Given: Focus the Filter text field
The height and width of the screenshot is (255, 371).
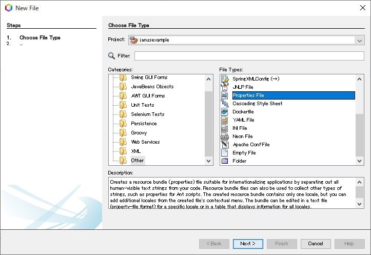Looking at the screenshot, I should pyautogui.click(x=249, y=56).
